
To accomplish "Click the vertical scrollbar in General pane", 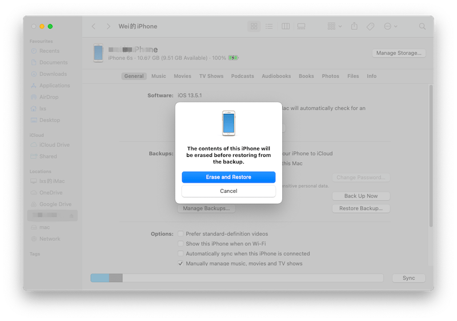I will point(431,156).
